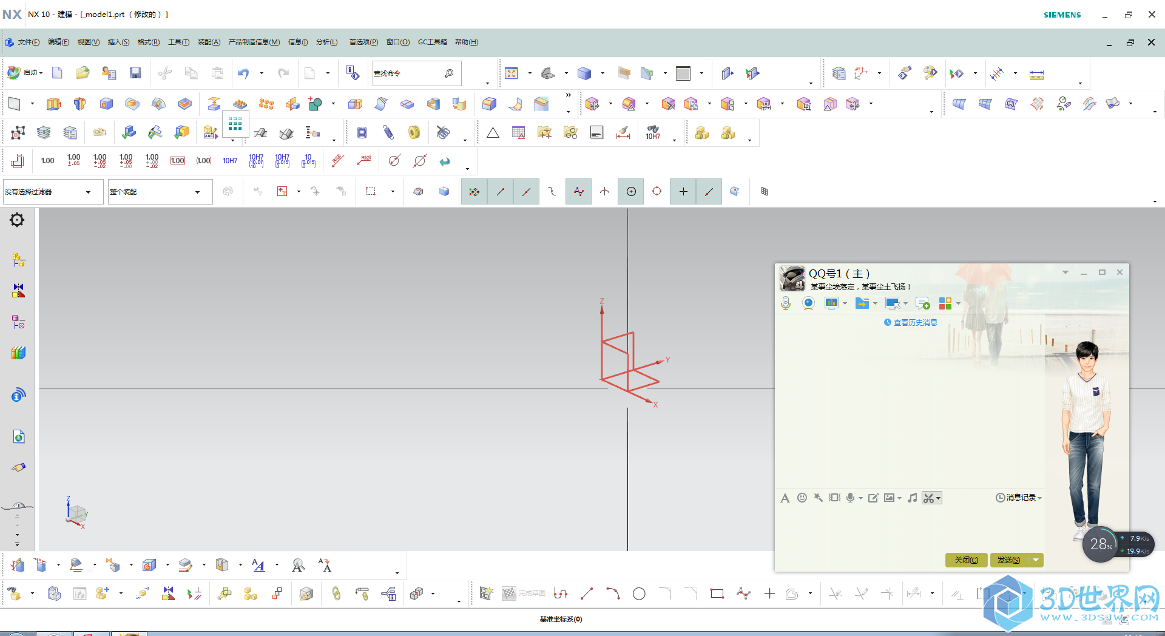Open a file with the folder icon
Screen dimensions: 1165x636
(x=83, y=73)
